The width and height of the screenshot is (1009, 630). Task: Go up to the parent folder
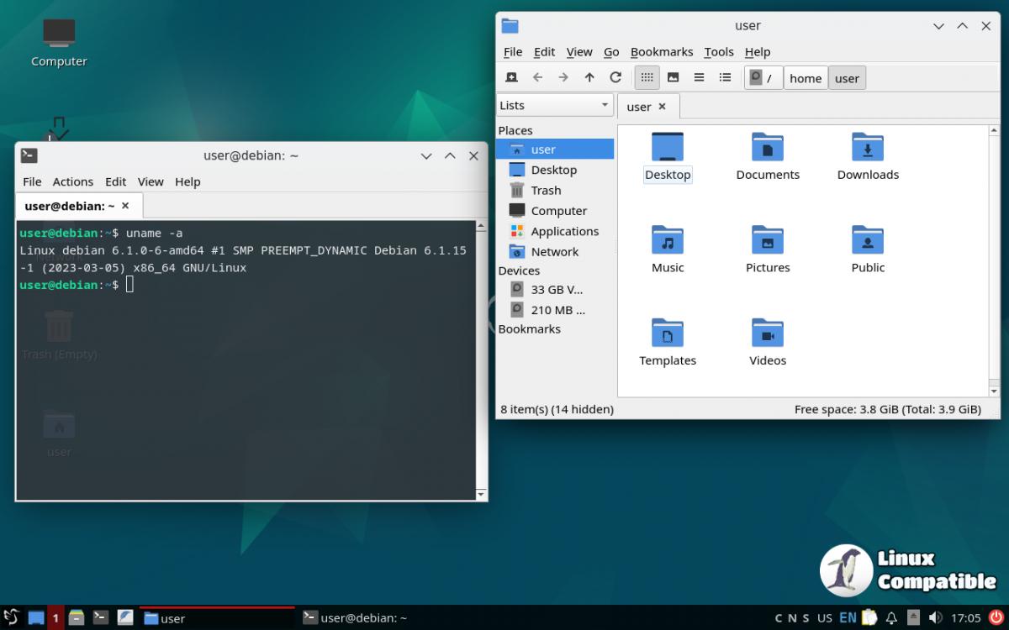(x=589, y=77)
